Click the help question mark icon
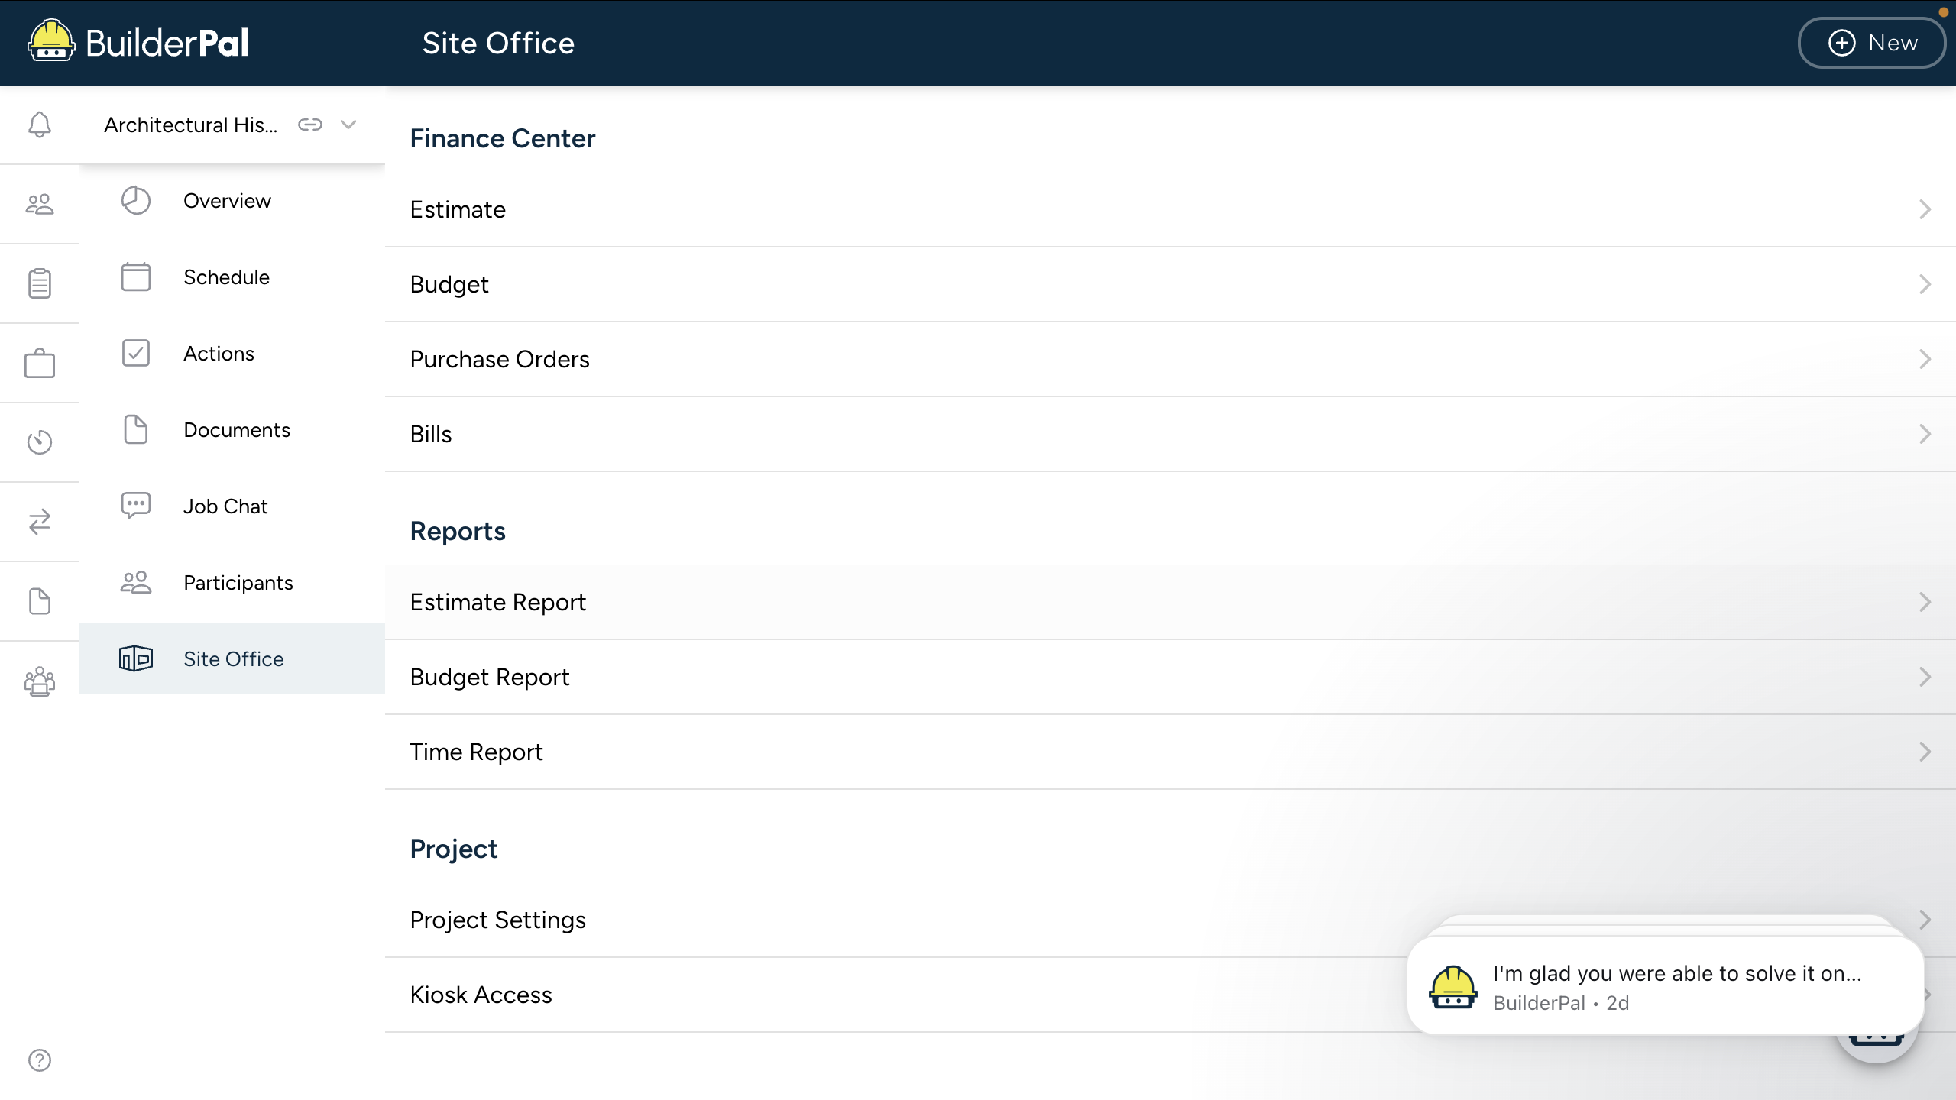This screenshot has height=1100, width=1956. coord(40,1060)
